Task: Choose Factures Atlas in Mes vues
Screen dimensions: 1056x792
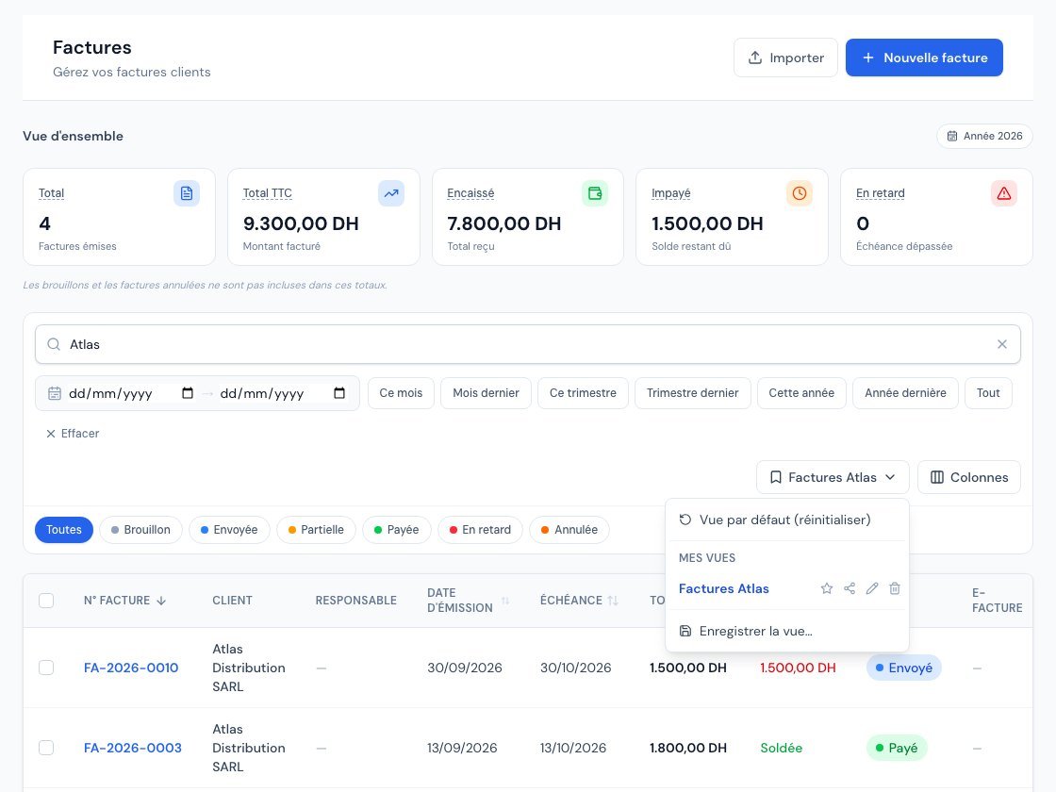Action: 724,588
